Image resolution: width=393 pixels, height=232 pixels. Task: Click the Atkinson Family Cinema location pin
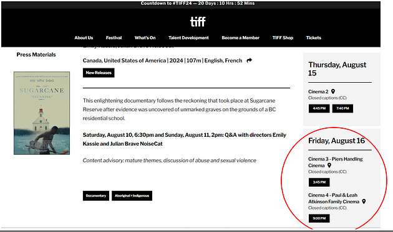(x=364, y=202)
